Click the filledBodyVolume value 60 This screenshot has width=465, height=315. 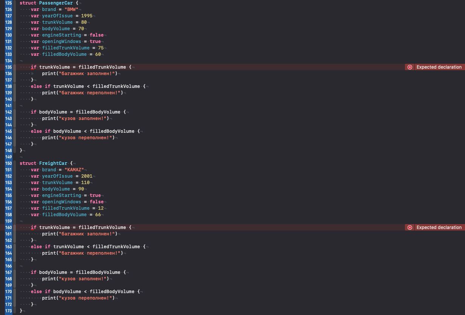click(98, 54)
